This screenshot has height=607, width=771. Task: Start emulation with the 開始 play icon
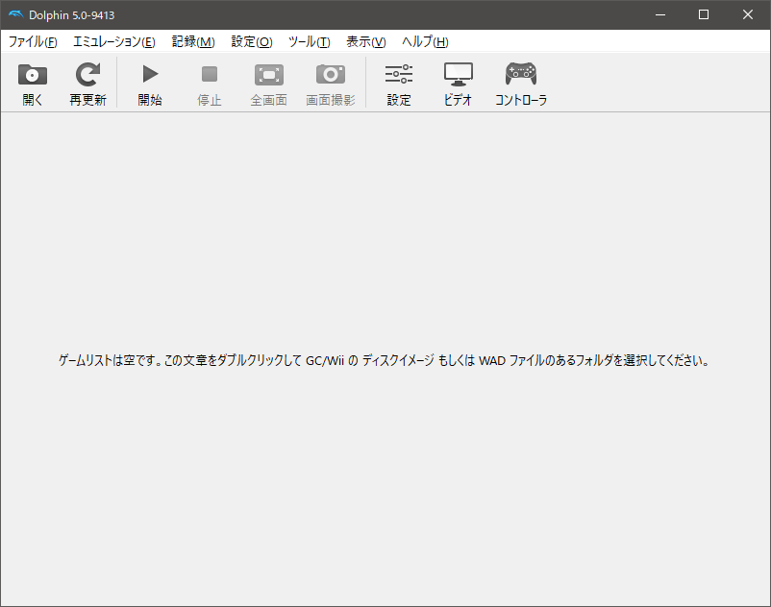[x=150, y=74]
